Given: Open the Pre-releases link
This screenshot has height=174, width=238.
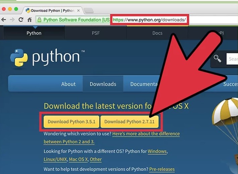Looking at the screenshot, I should pyautogui.click(x=162, y=169).
